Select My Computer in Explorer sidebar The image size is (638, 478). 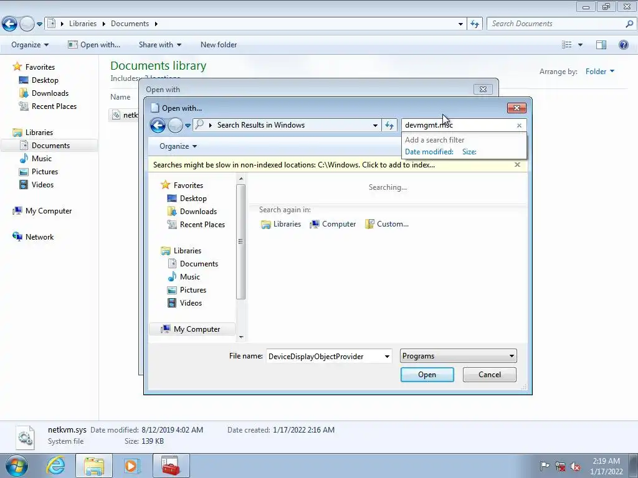pyautogui.click(x=42, y=211)
